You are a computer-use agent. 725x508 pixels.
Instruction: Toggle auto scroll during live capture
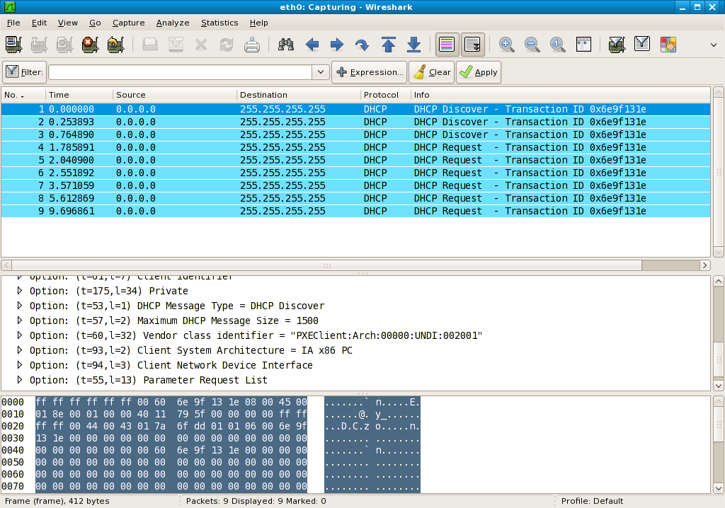[x=472, y=45]
